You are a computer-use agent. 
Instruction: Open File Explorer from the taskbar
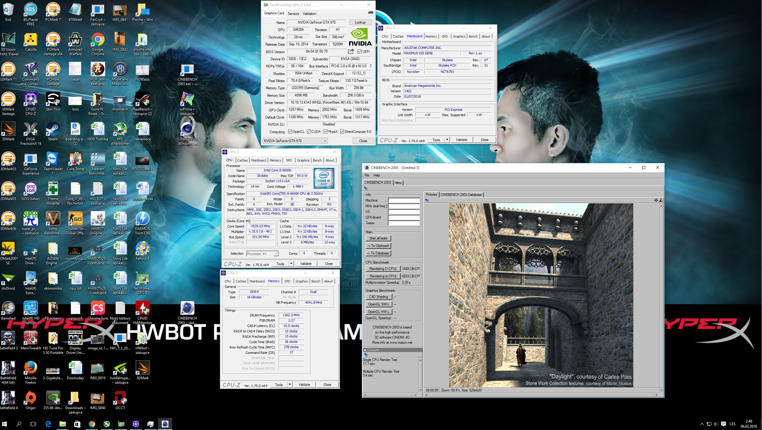pos(62,424)
